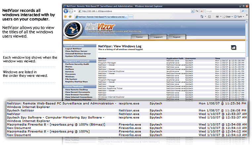Click the Print toolbar icon
The height and width of the screenshot is (148, 252).
[x=217, y=16]
